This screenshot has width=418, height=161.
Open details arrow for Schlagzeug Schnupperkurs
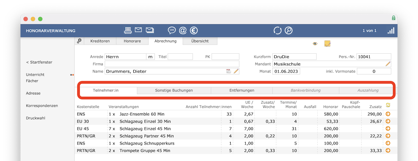388,143
